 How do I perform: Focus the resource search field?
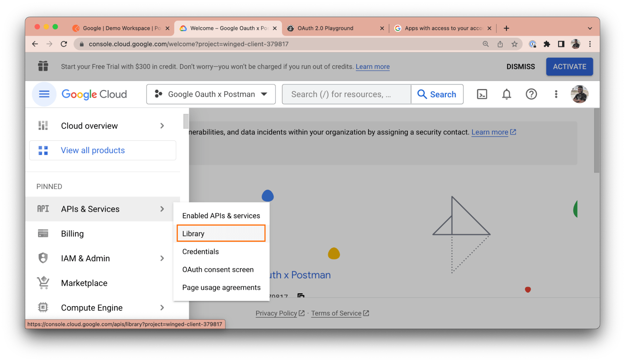(x=346, y=94)
